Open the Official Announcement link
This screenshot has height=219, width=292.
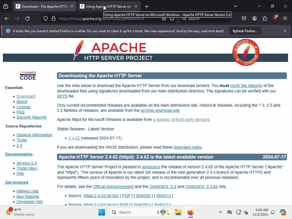[113, 186]
